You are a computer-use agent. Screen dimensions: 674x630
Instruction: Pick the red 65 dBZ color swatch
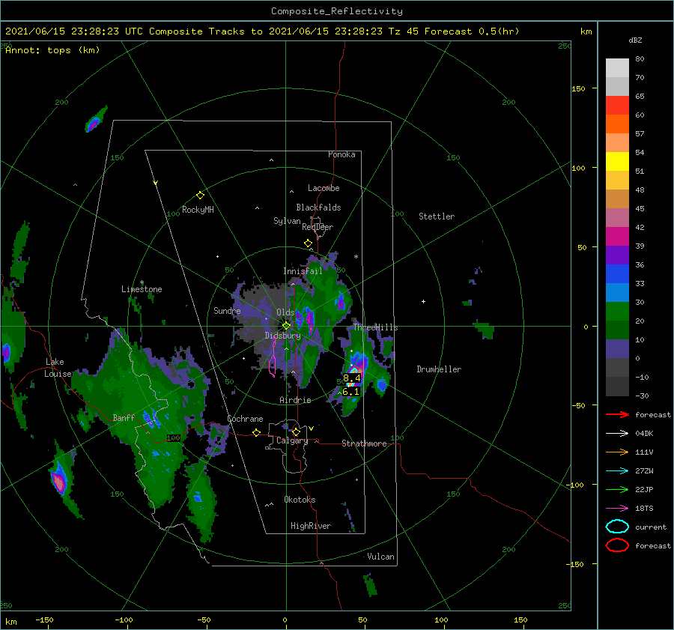[x=617, y=105]
